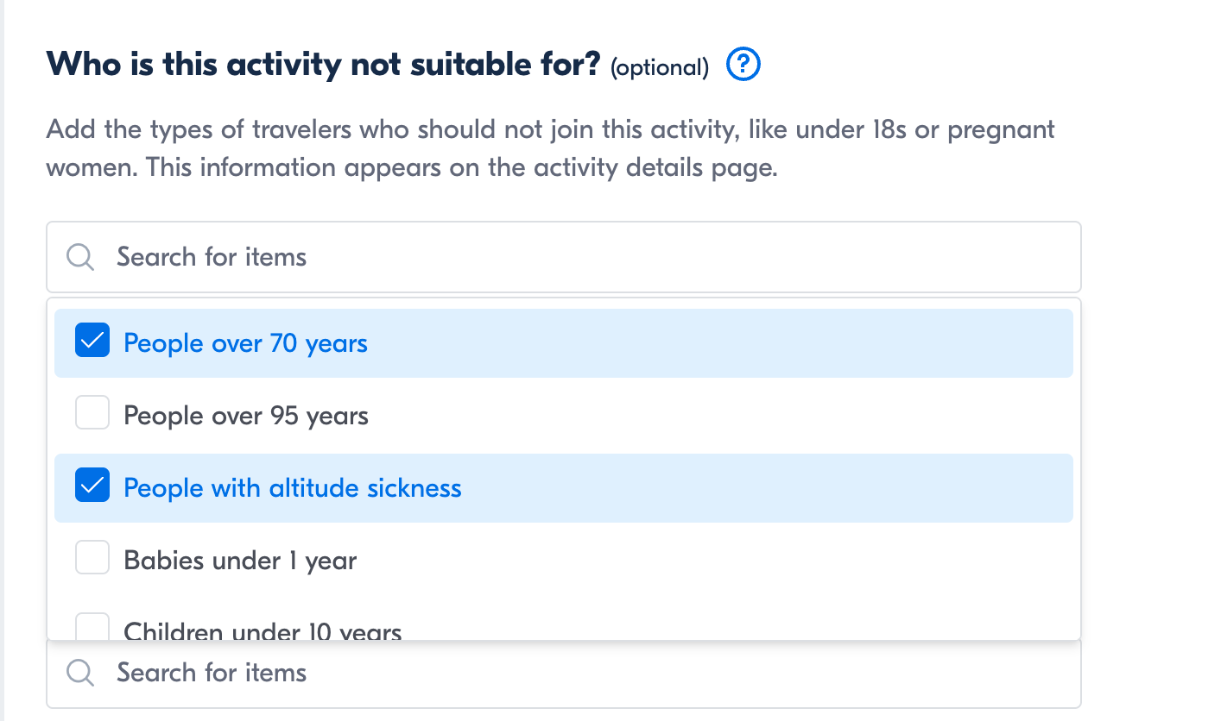Image resolution: width=1221 pixels, height=721 pixels.
Task: Pick the Babies under 1 year list item
Action: click(x=240, y=561)
